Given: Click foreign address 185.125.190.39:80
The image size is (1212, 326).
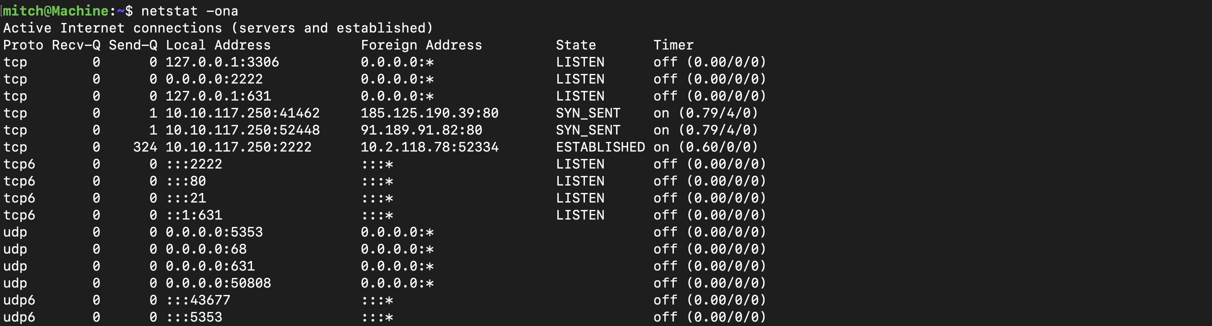Looking at the screenshot, I should pyautogui.click(x=430, y=113).
